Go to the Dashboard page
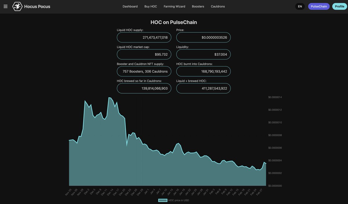Screen dimensions: 348x204 point(130,6)
